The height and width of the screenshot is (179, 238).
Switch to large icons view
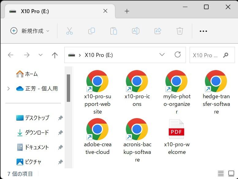231,173
